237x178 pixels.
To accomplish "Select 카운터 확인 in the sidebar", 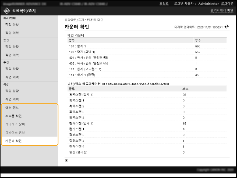I will point(13,141).
